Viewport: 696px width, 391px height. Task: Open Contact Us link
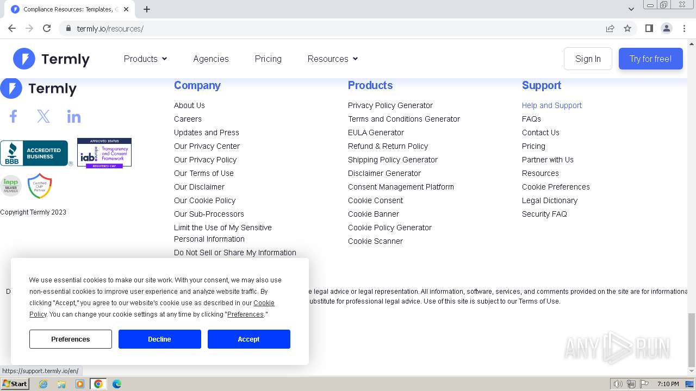540,133
